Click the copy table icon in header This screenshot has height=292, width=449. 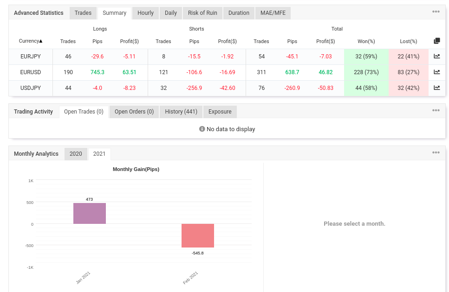pyautogui.click(x=436, y=41)
